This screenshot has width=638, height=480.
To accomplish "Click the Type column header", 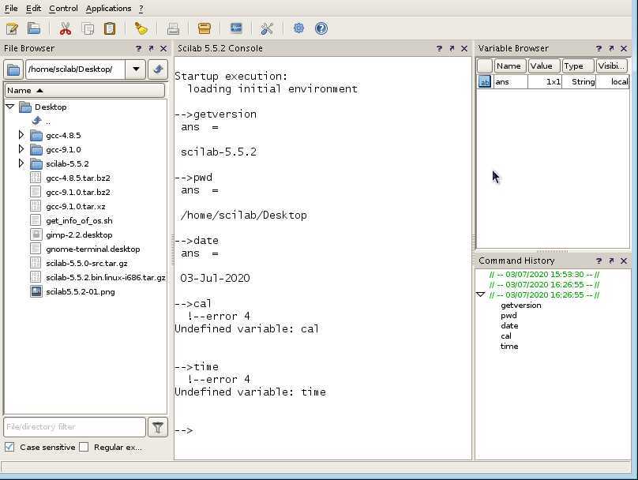I will (578, 66).
